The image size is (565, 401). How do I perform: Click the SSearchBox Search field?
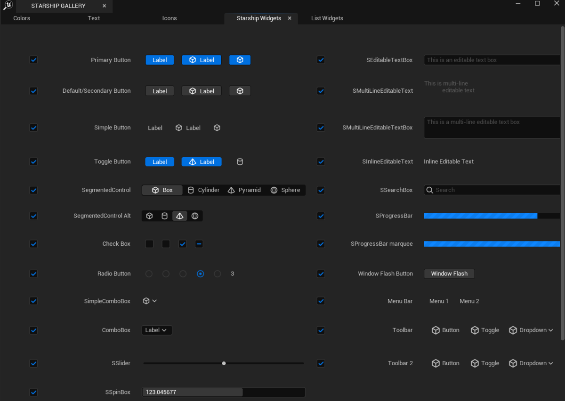(492, 190)
